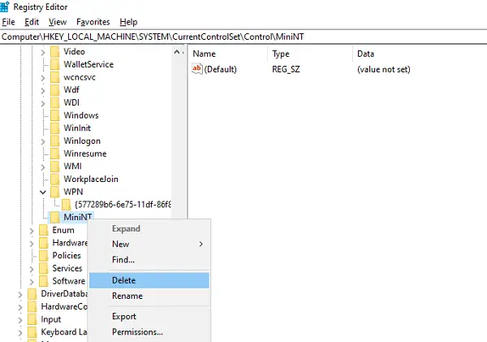The image size is (487, 342).
Task: Expand the WMI key
Action: pyautogui.click(x=43, y=167)
